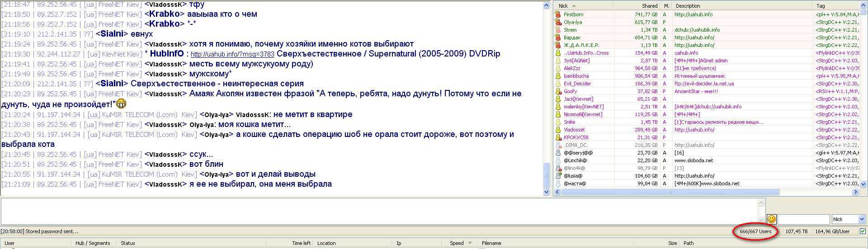Screen dimensions: 868x249
Task: Click the user filter text field
Action: click(x=803, y=219)
